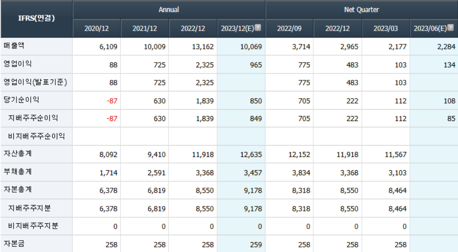The height and width of the screenshot is (252, 458).
Task: Click the 당기순이익 row label
Action: coord(22,100)
